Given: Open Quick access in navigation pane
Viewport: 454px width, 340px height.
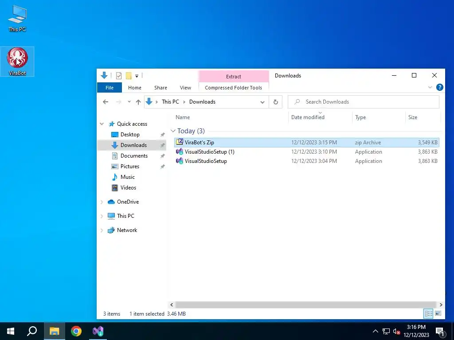Looking at the screenshot, I should 132,124.
